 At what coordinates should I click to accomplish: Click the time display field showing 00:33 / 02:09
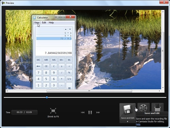point(24,112)
